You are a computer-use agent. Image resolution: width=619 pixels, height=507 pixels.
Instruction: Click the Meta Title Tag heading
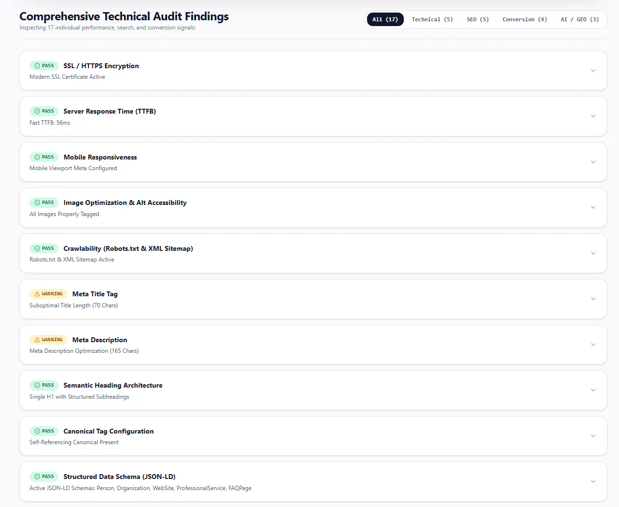(95, 294)
